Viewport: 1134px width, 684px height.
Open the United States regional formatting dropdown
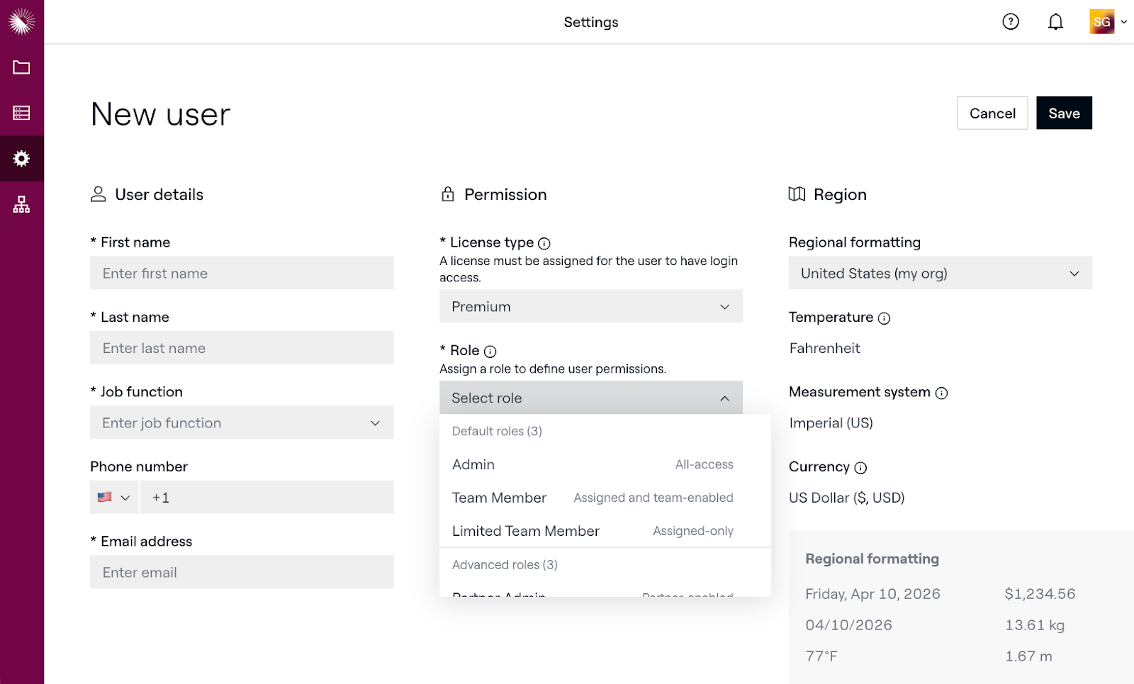click(940, 274)
